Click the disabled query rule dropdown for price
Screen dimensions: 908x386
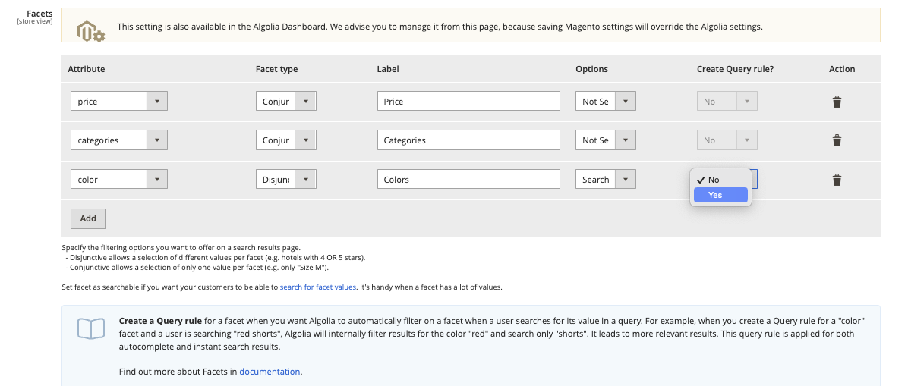click(727, 102)
